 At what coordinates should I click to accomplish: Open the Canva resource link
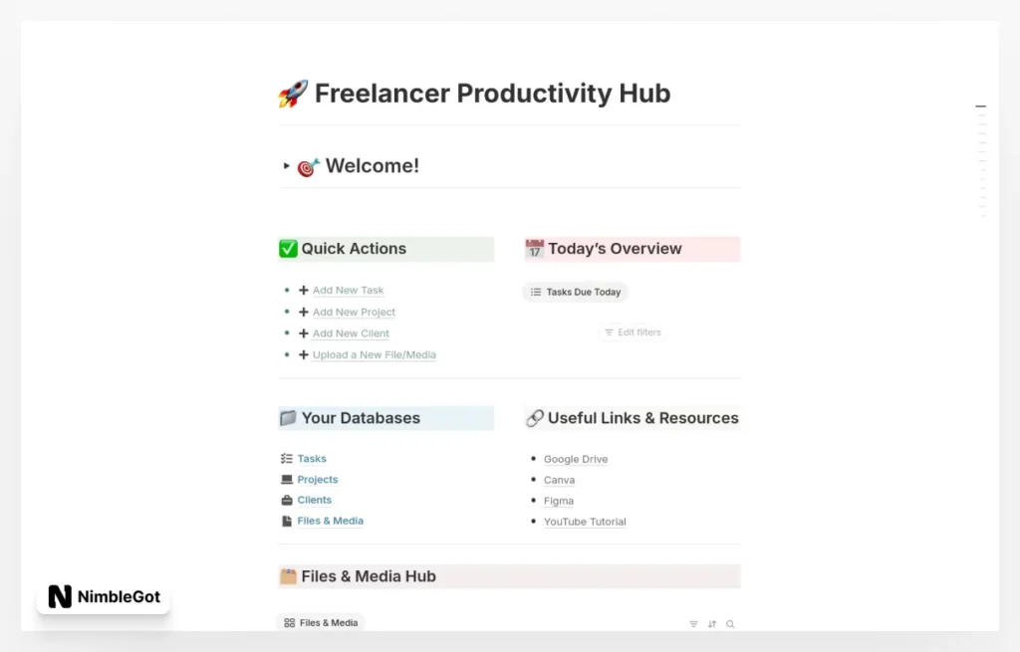coord(559,480)
